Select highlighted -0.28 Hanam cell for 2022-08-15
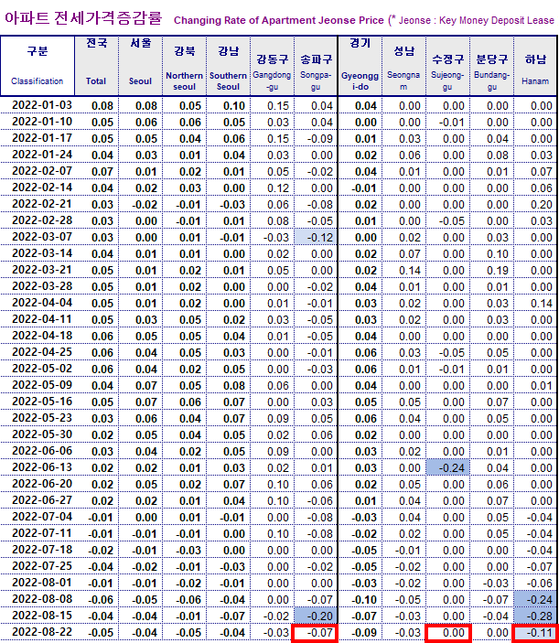Screen dimensions: 559x643 point(535,616)
